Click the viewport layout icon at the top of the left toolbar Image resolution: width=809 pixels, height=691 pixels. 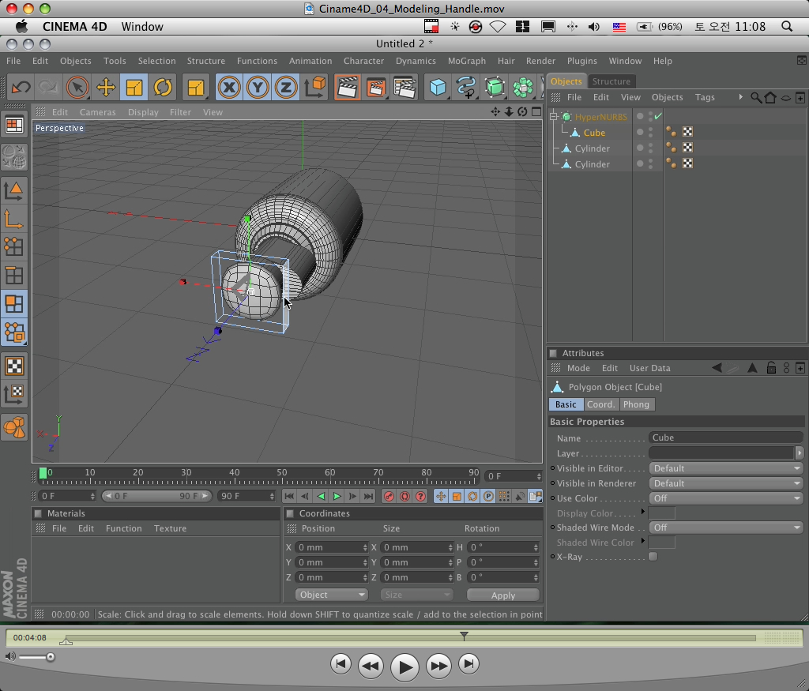pyautogui.click(x=14, y=125)
